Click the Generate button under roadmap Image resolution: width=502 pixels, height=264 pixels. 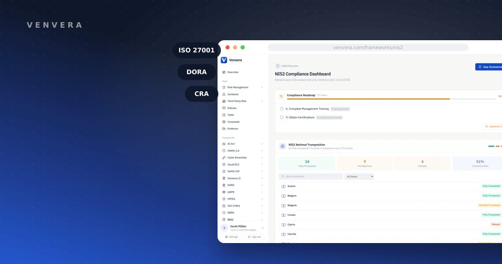click(x=493, y=126)
